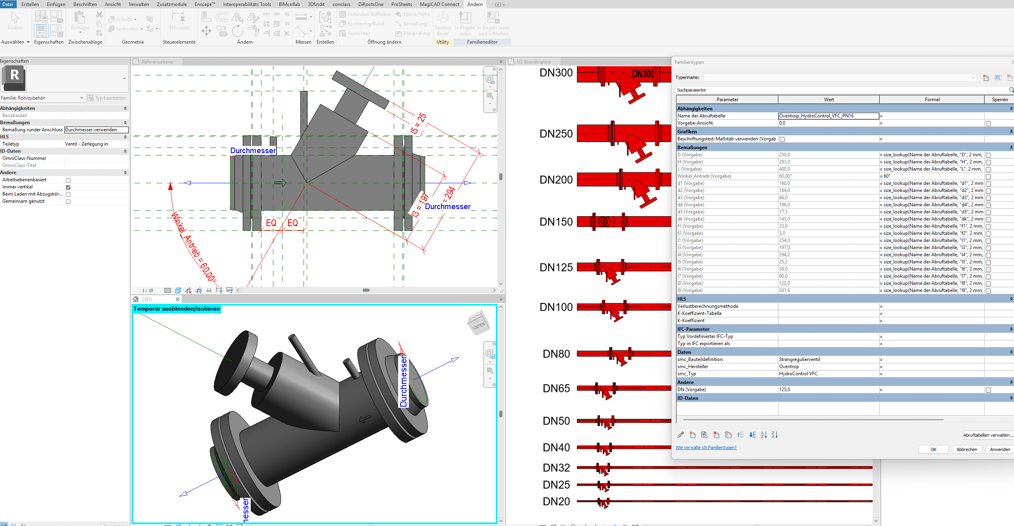Screen dimensions: 1014x526
Task: Collapse the Abhängigkeiten group in Familientypen
Action: tap(1011, 109)
